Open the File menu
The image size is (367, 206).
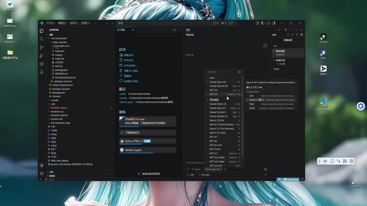[50, 23]
